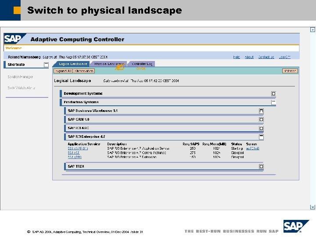The width and height of the screenshot is (316, 237).
Task: Expand SAP Business Warehouse 3.1 section
Action: tap(261, 111)
